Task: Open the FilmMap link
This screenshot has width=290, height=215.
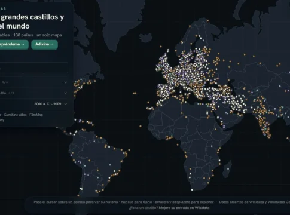Action: pyautogui.click(x=36, y=115)
